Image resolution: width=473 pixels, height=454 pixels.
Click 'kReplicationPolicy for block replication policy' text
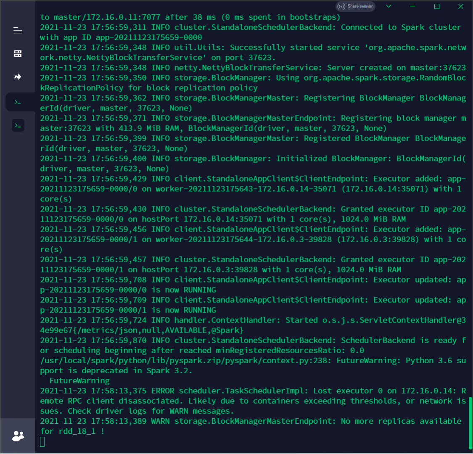click(149, 88)
